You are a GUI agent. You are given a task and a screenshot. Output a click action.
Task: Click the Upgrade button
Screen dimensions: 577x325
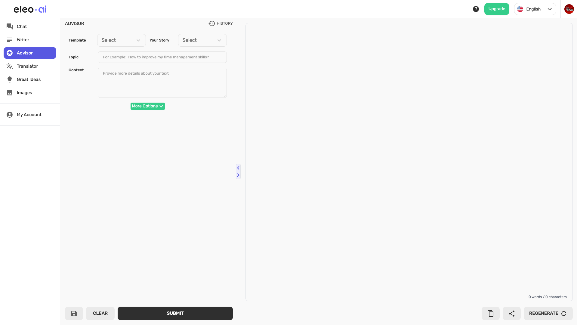[x=497, y=9]
